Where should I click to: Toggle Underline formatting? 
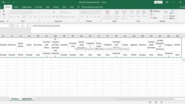tap(18, 17)
